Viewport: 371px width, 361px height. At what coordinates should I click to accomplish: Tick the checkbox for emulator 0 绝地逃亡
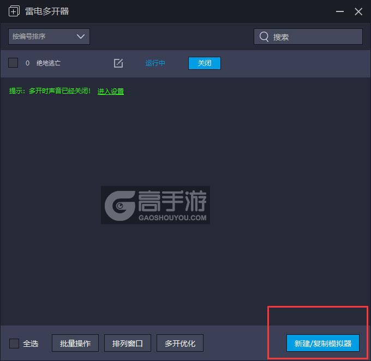pos(13,63)
